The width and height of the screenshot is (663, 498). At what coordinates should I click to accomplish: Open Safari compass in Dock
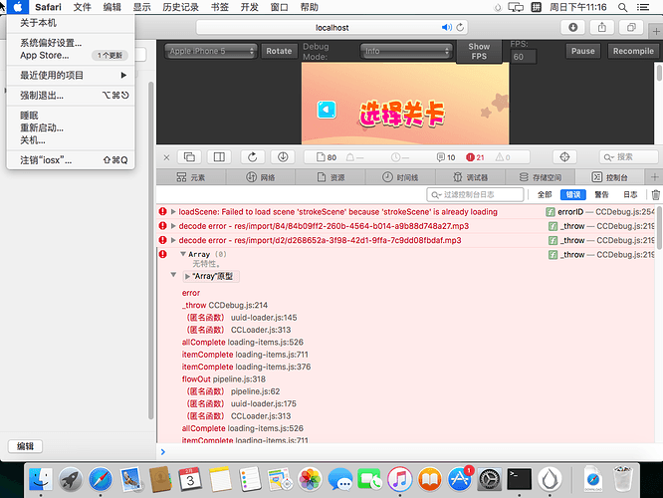[x=101, y=479]
